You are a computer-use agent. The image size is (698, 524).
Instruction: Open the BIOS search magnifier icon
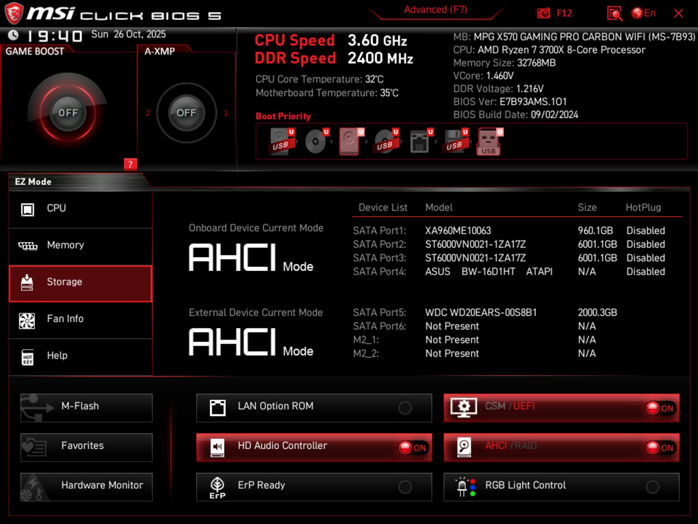click(614, 14)
